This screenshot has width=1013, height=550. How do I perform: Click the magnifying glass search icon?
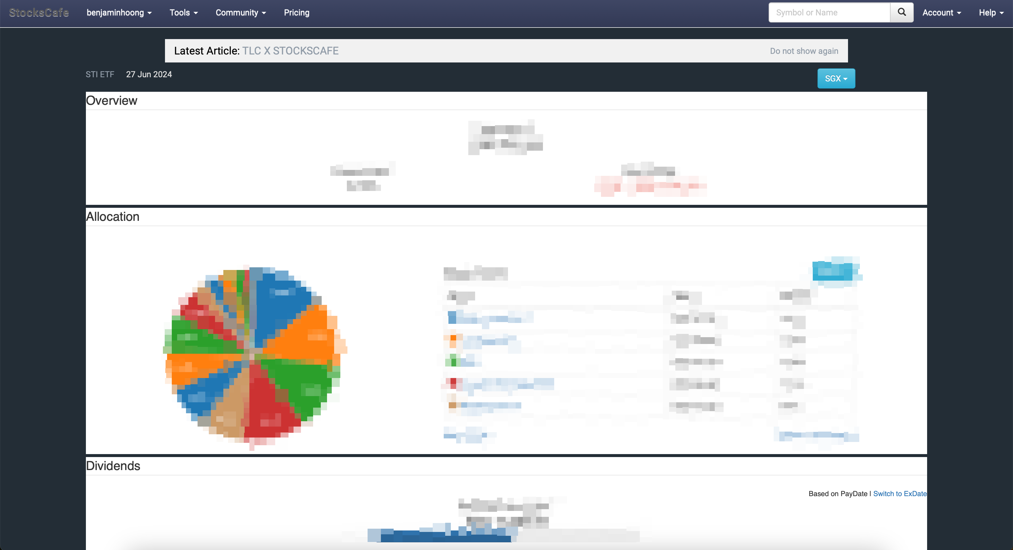901,12
